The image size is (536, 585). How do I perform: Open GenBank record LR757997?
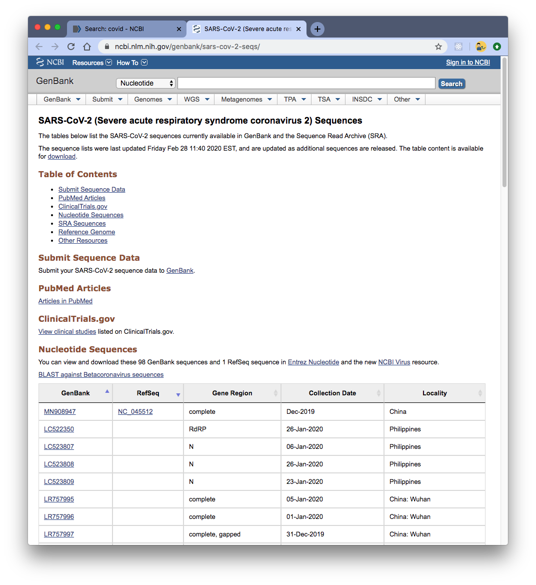59,534
